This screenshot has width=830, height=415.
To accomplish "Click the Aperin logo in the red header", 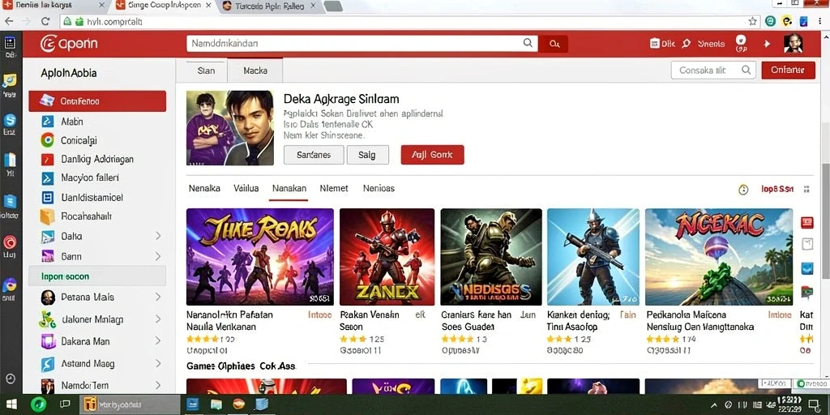I will tap(69, 44).
